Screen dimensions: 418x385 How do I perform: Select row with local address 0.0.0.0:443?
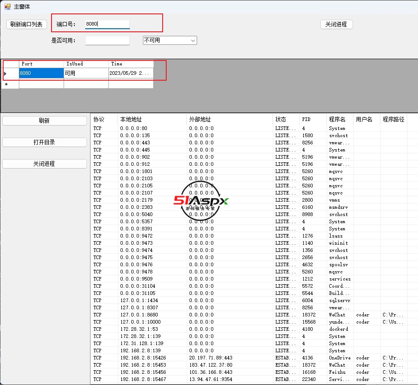[x=249, y=143]
